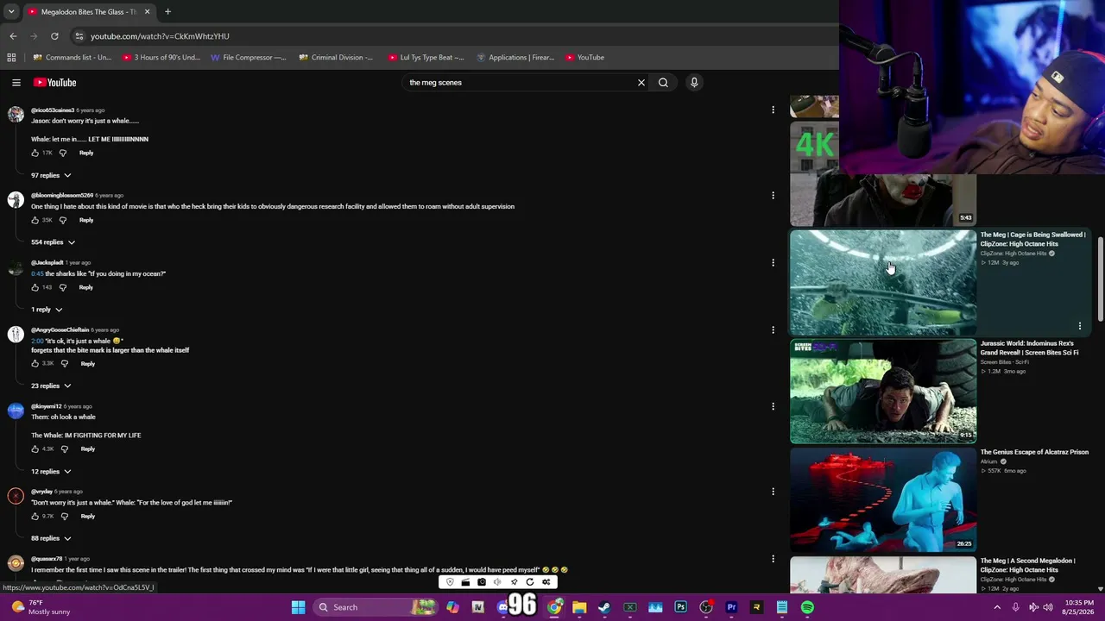This screenshot has width=1105, height=621.
Task: Open the File Compressor bookmark
Action: pyautogui.click(x=249, y=58)
